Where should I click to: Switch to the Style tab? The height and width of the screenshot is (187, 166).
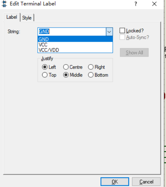[x=27, y=18]
